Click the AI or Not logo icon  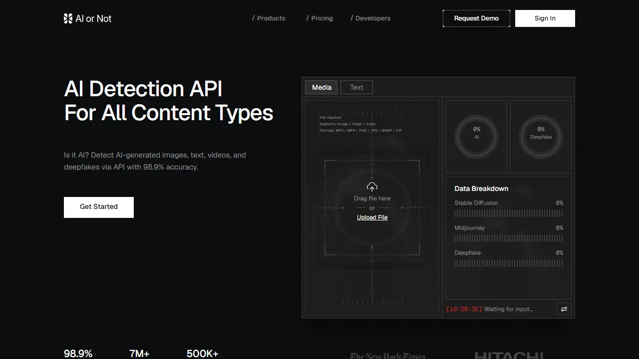tap(68, 18)
